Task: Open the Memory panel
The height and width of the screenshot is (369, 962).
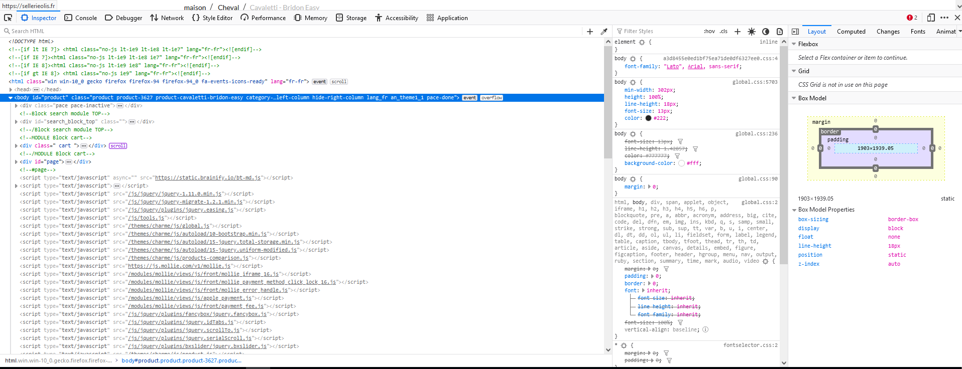Action: pyautogui.click(x=311, y=18)
